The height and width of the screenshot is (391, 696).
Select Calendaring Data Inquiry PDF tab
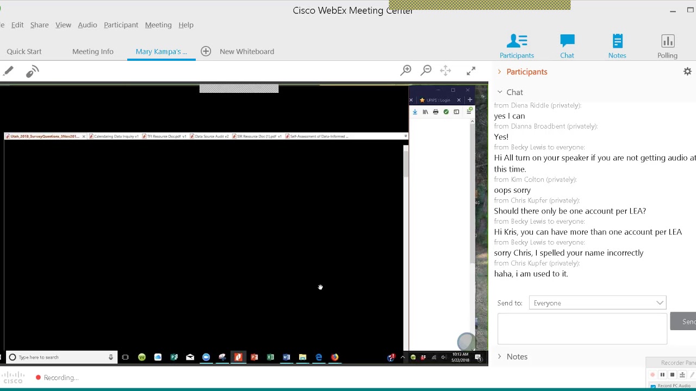[x=114, y=136]
